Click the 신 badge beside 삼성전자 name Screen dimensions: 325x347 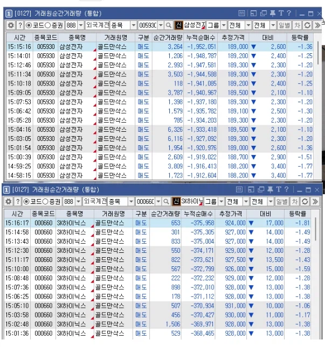[178, 25]
